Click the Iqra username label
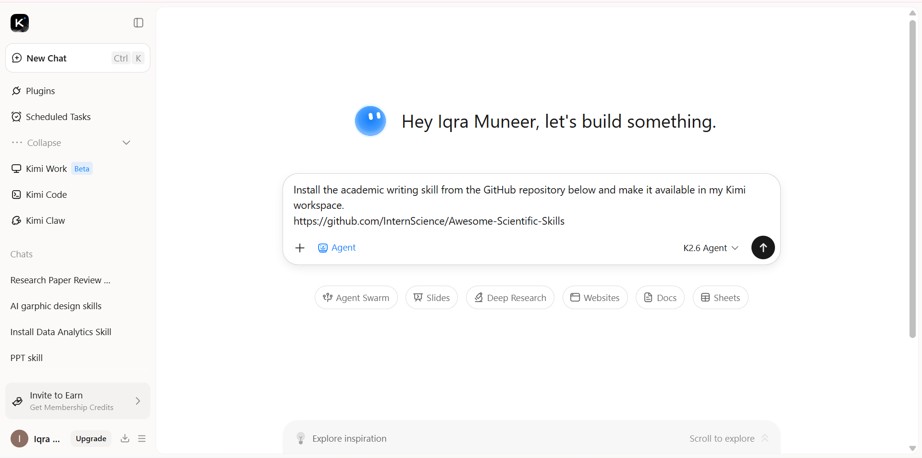Viewport: 922px width, 458px height. pos(47,439)
